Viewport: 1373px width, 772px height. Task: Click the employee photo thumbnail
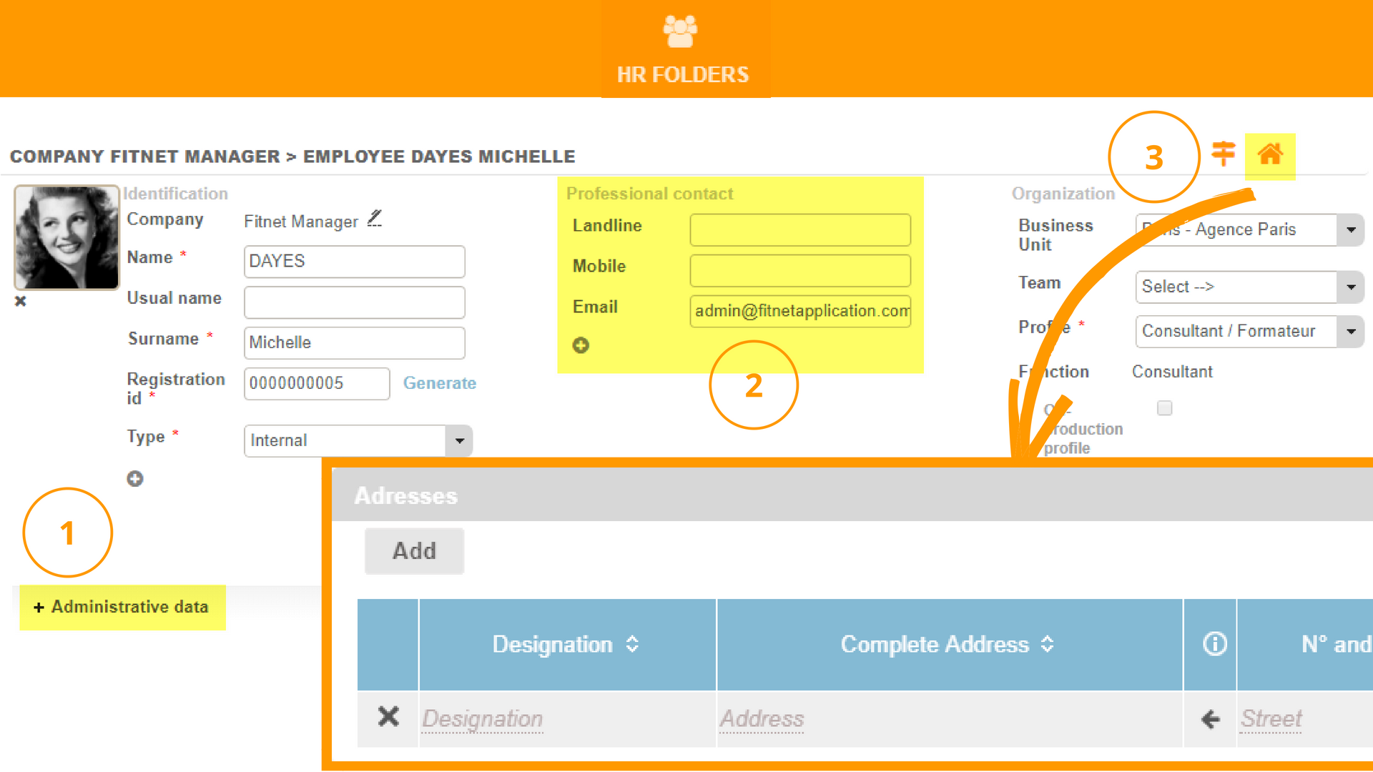[67, 237]
